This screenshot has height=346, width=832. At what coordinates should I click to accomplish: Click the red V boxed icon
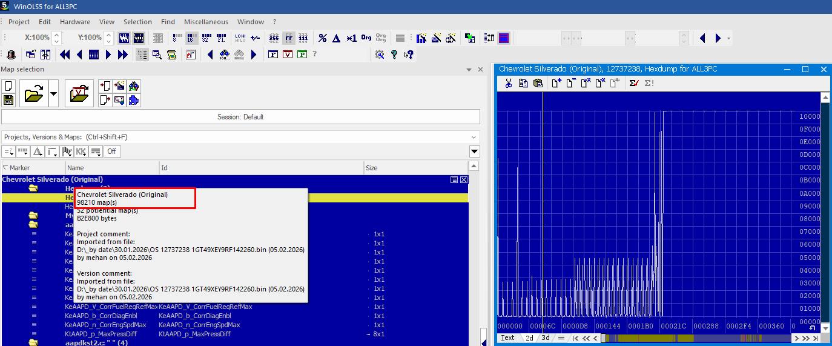(x=288, y=55)
